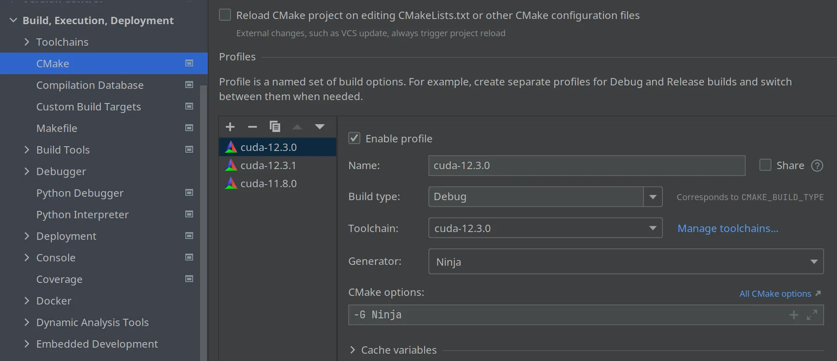Expand the Docker tree node
Viewport: 837px width, 361px height.
click(27, 301)
